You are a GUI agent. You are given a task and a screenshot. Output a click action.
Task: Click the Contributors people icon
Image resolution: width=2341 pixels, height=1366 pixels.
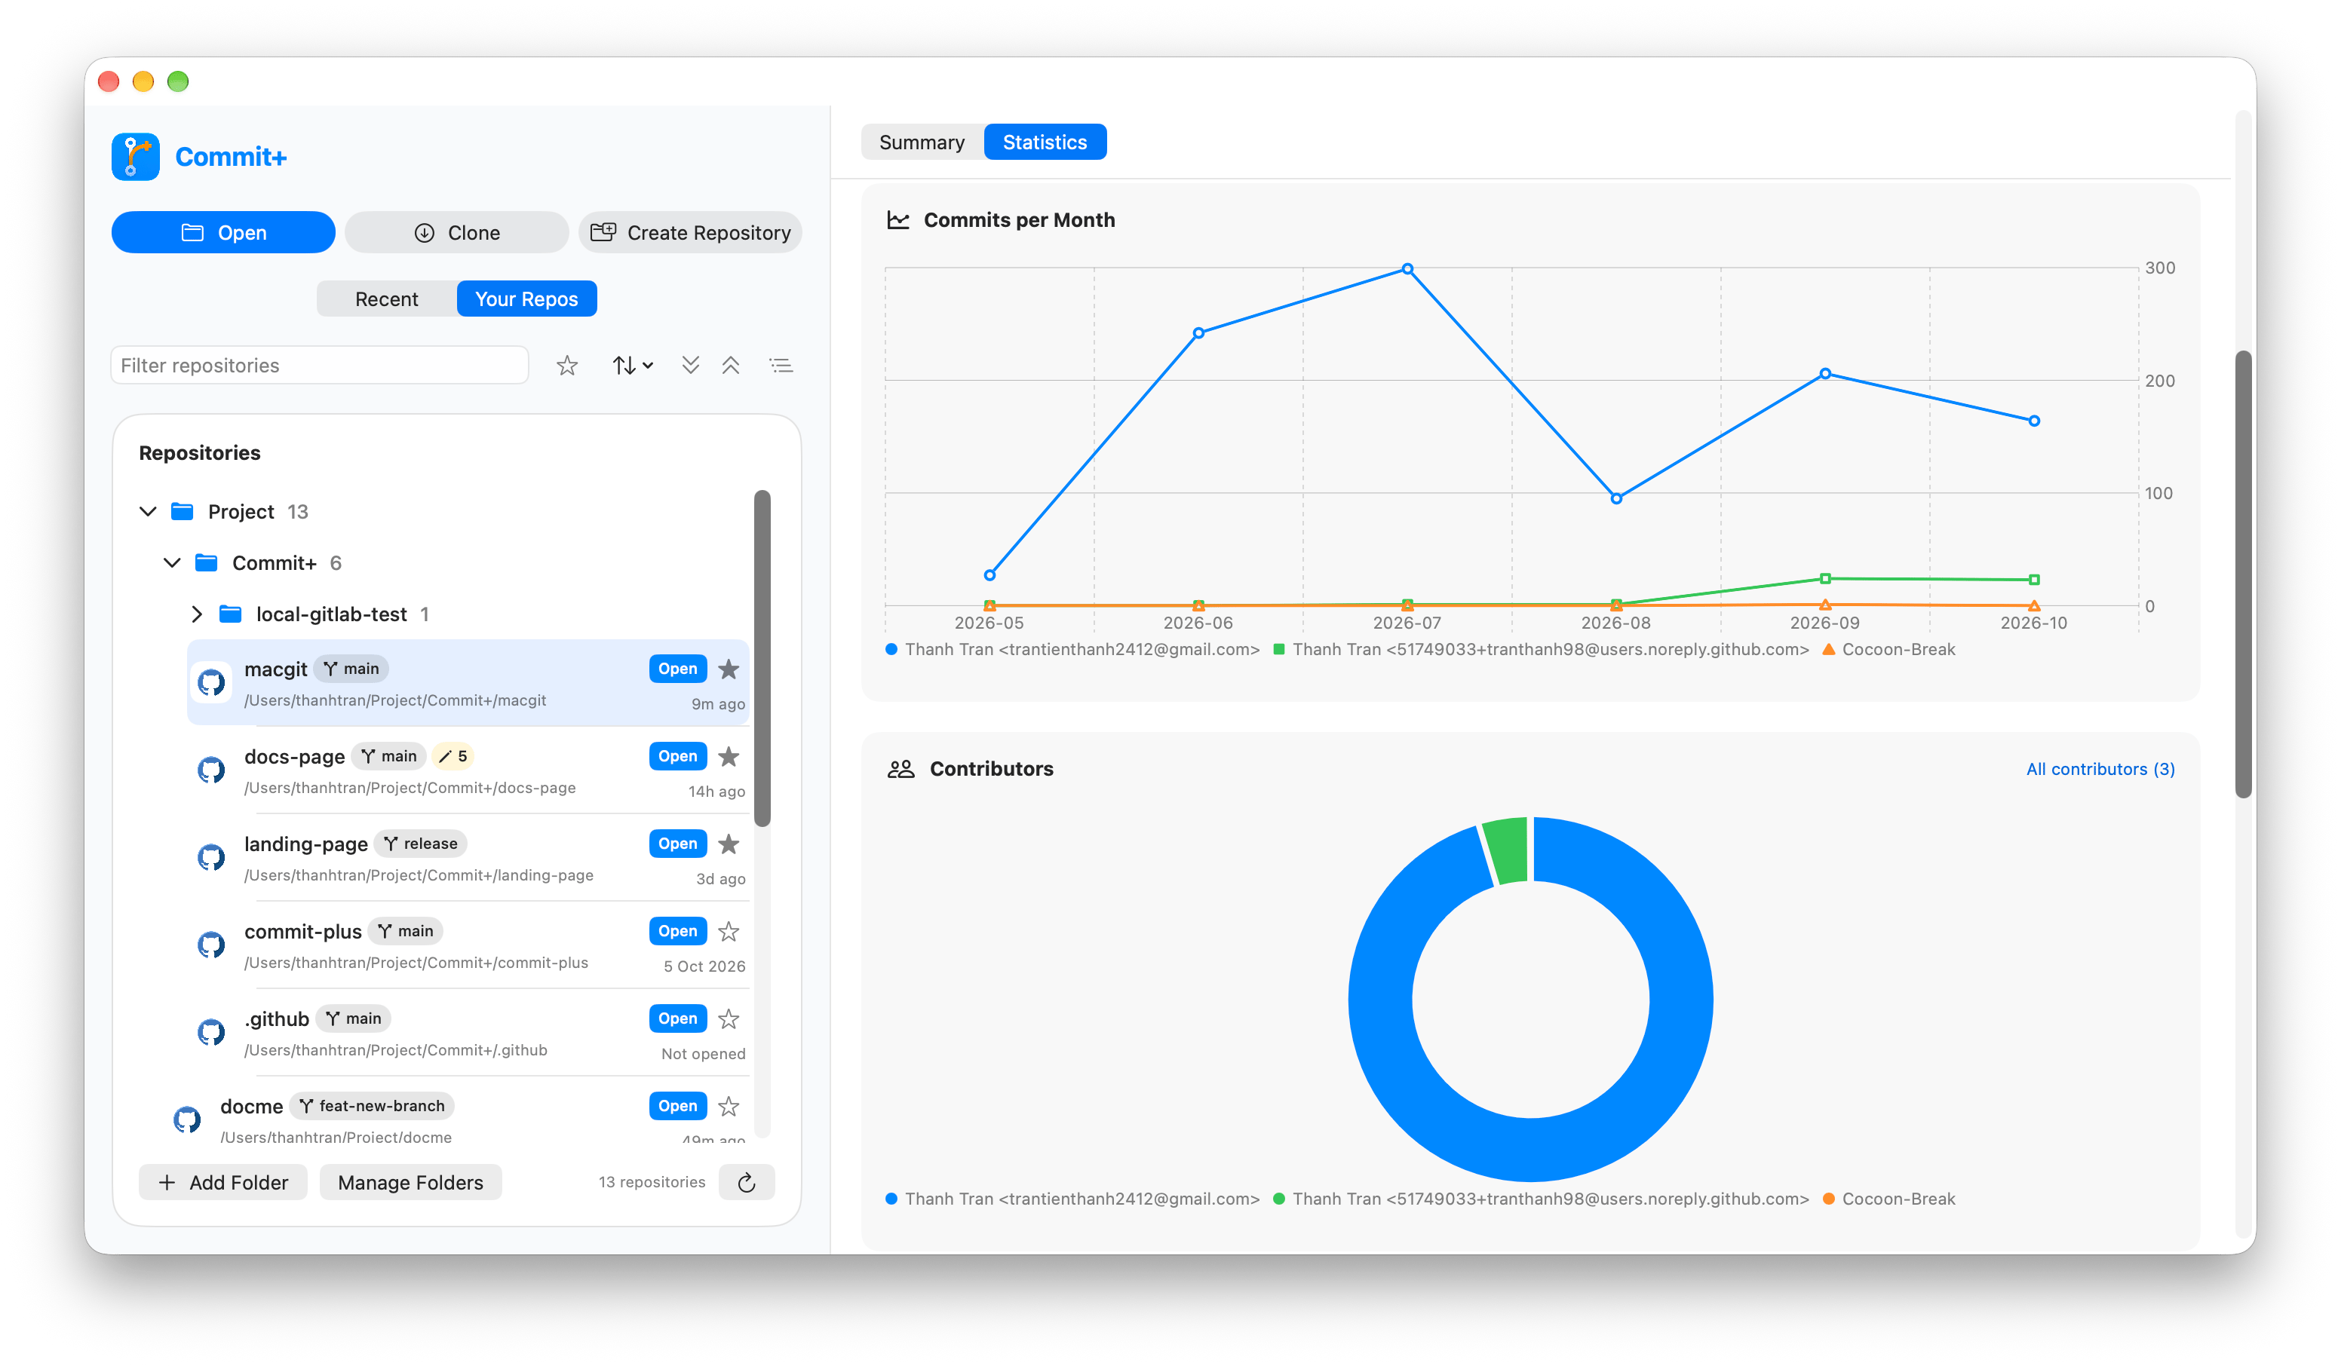point(901,769)
